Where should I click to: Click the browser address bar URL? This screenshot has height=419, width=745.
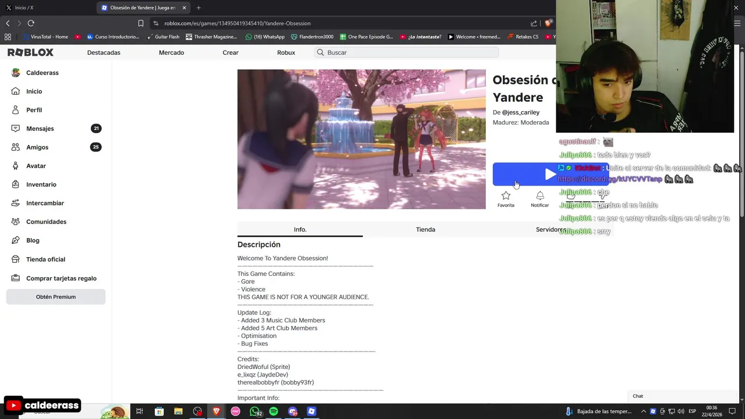click(x=237, y=23)
